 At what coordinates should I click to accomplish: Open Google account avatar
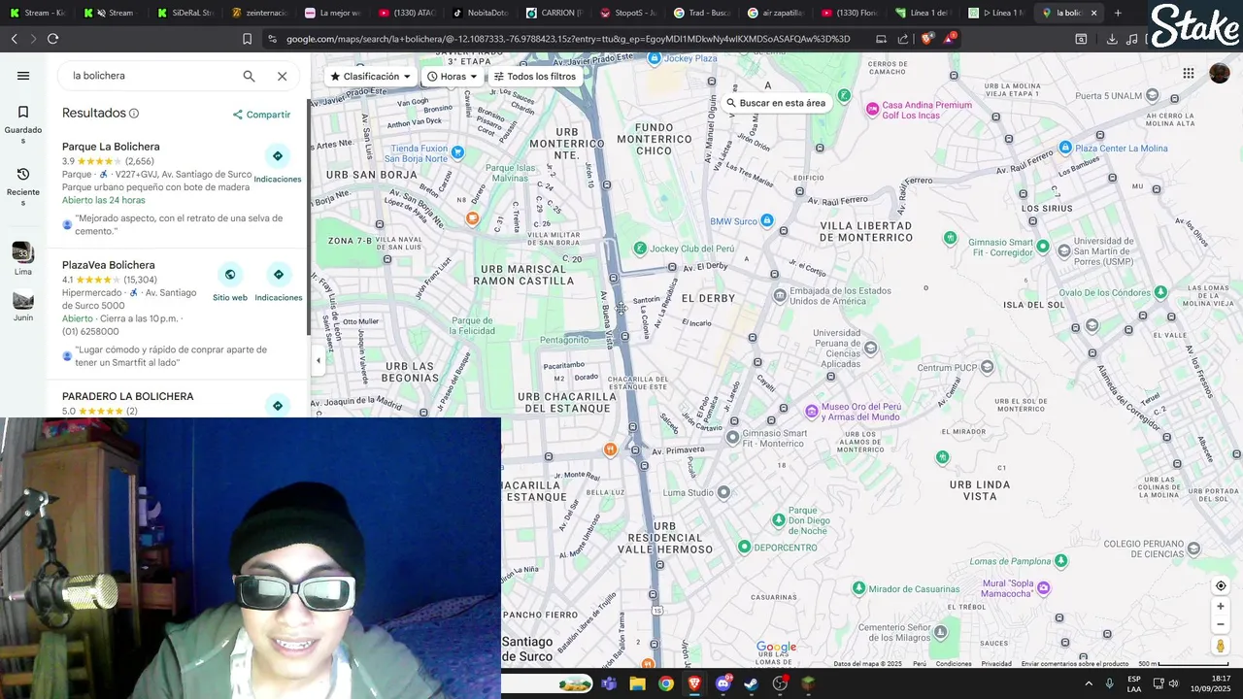(1220, 73)
